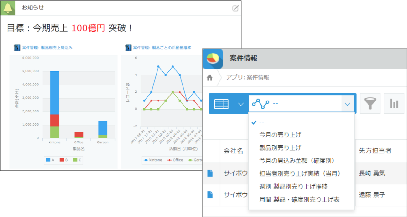Open the edit pencil icon for お知らせ
This screenshot has width=407, height=217.
[235, 8]
